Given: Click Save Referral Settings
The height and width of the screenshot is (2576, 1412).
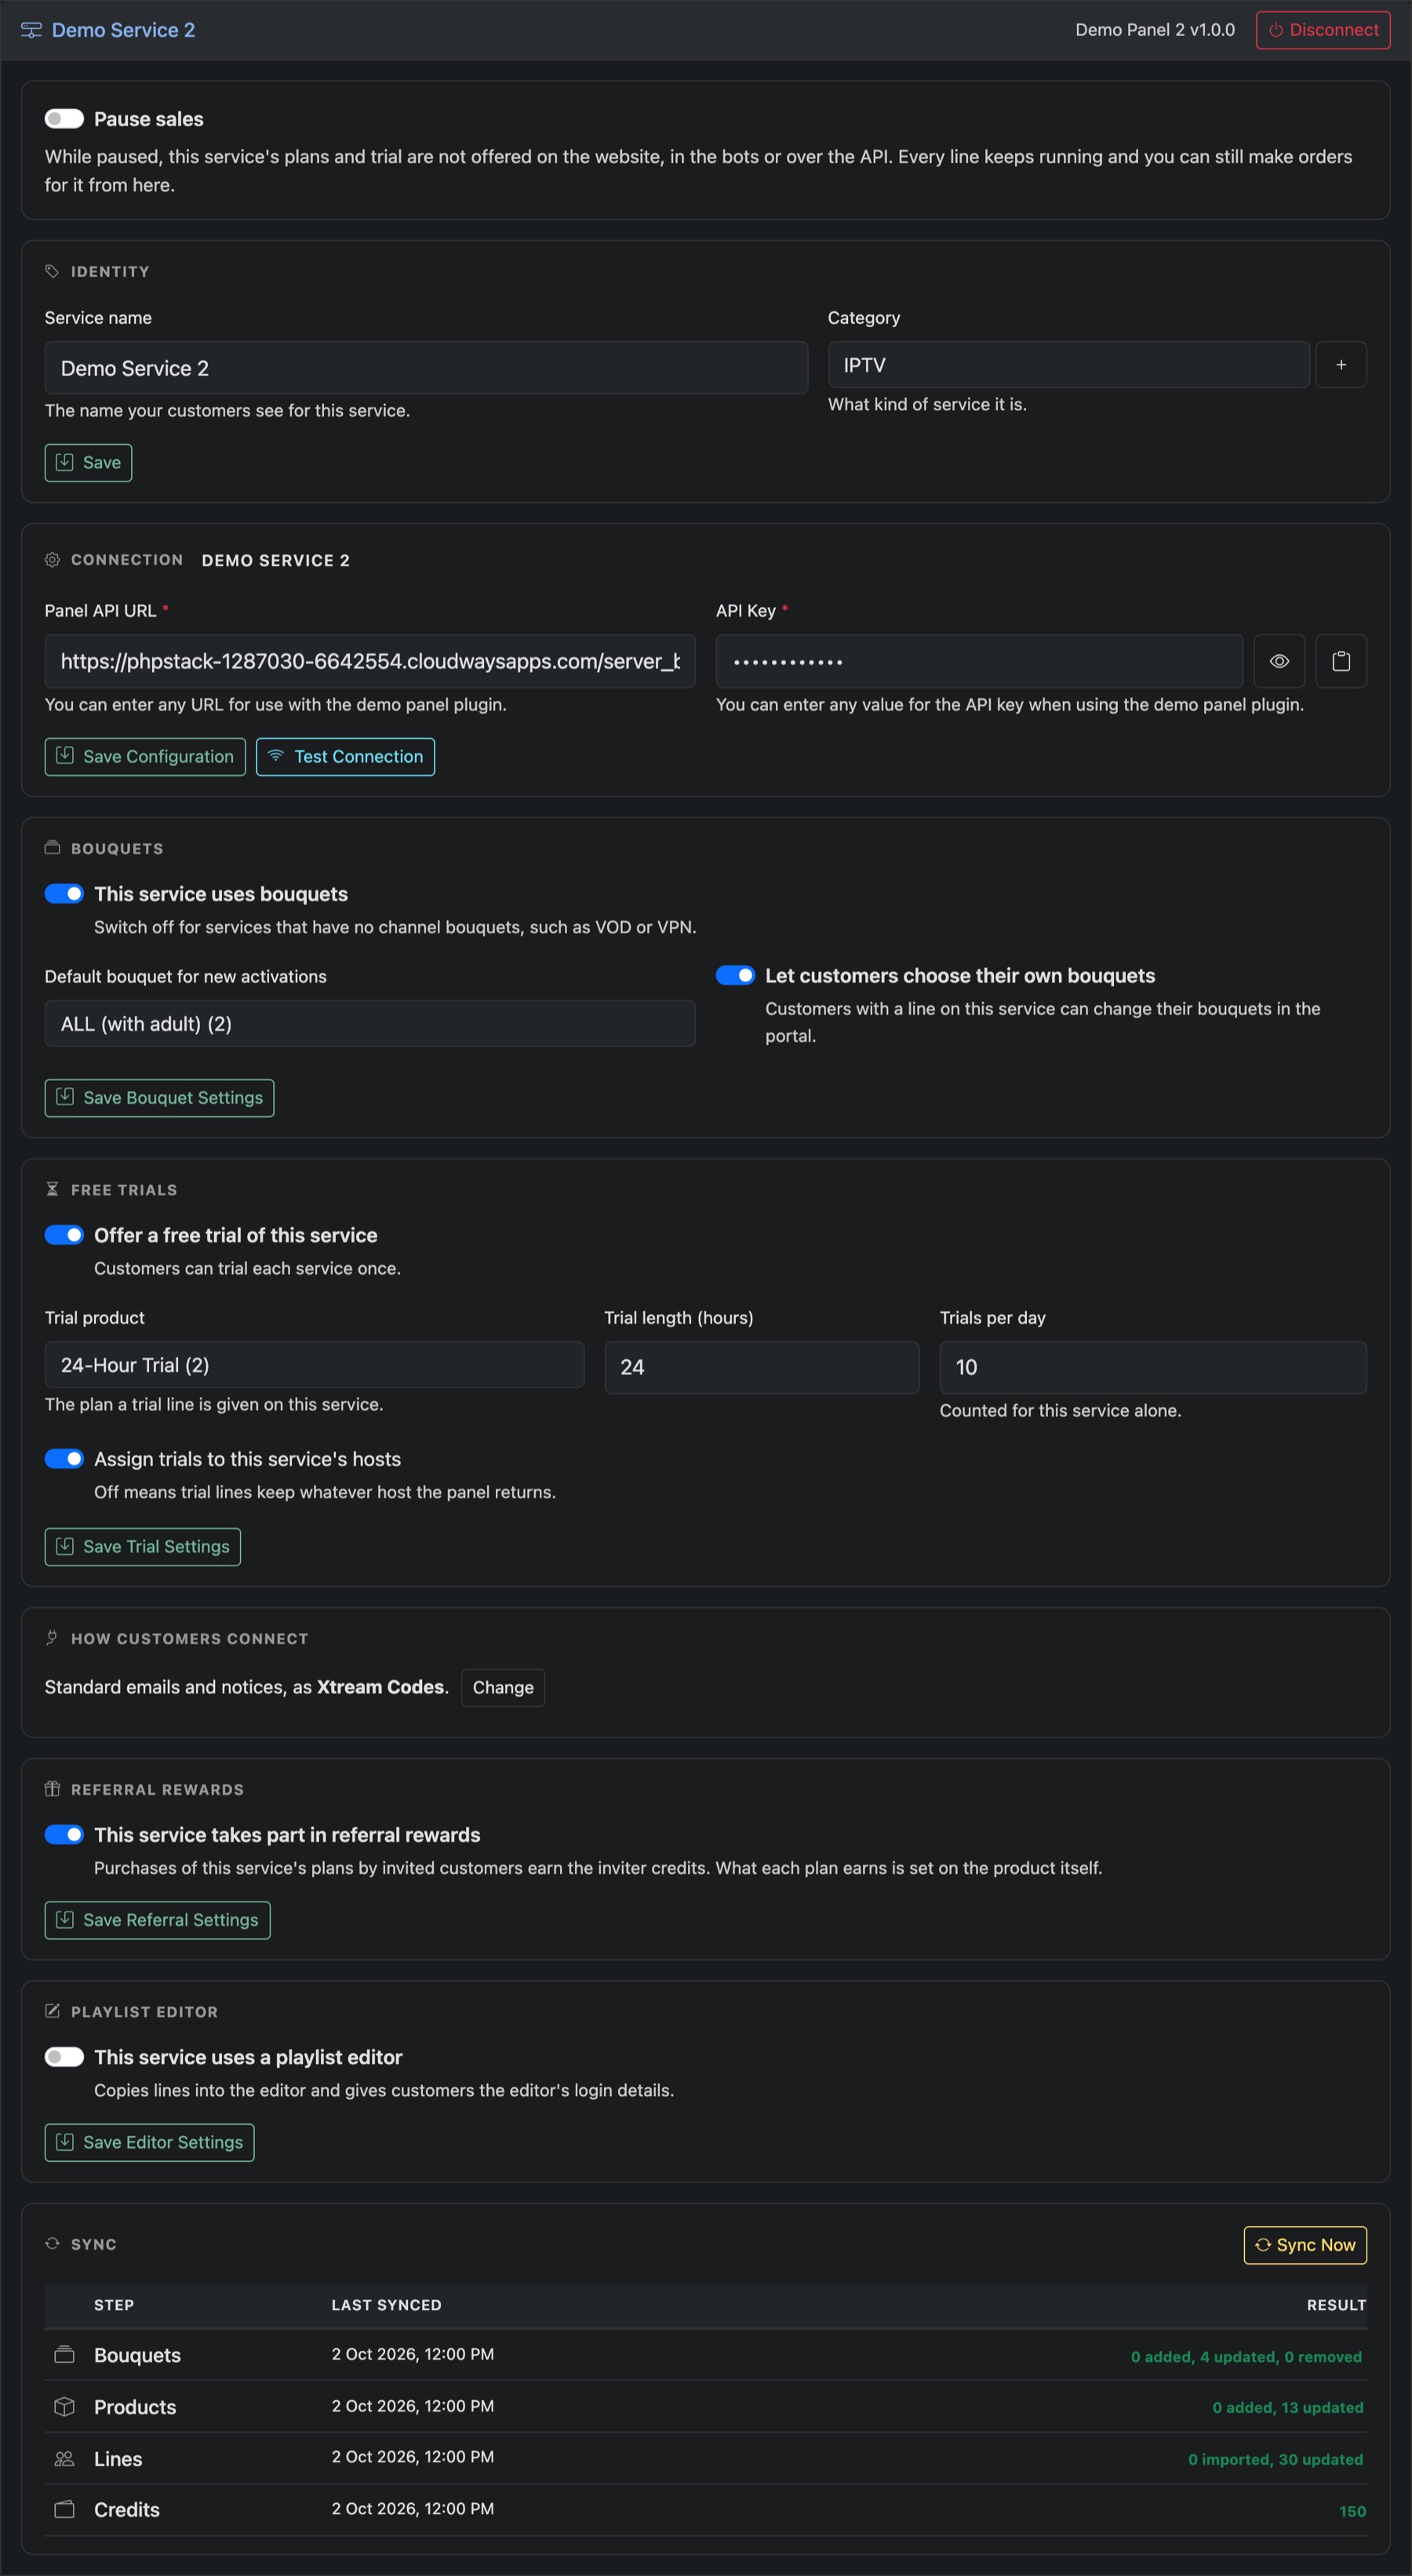Looking at the screenshot, I should [x=157, y=1920].
